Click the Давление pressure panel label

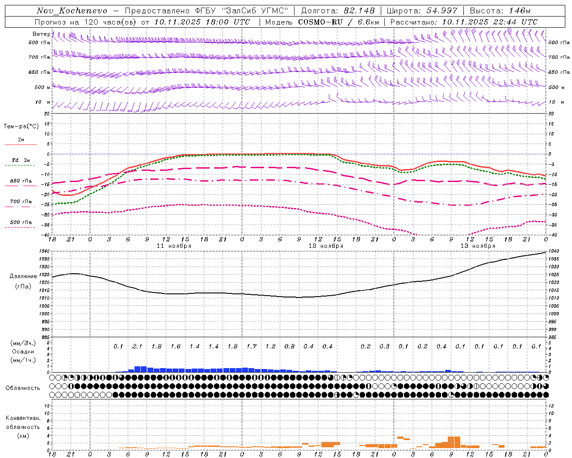tap(23, 276)
